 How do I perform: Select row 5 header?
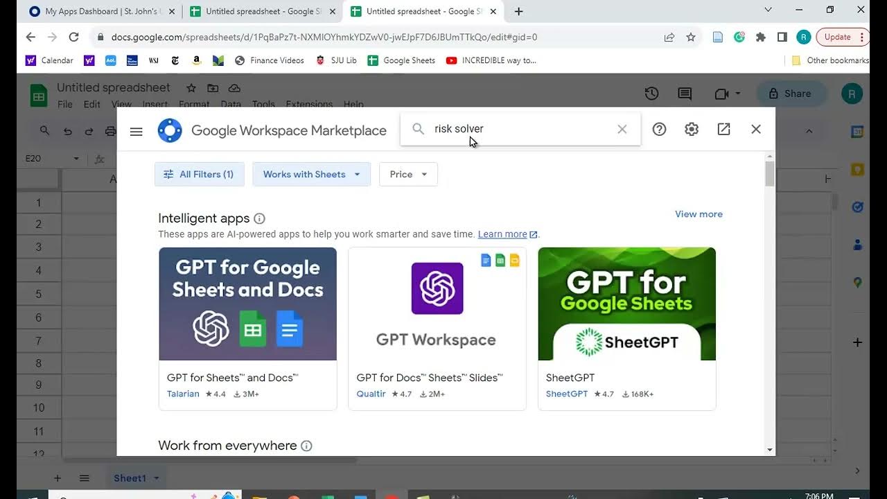(x=39, y=294)
